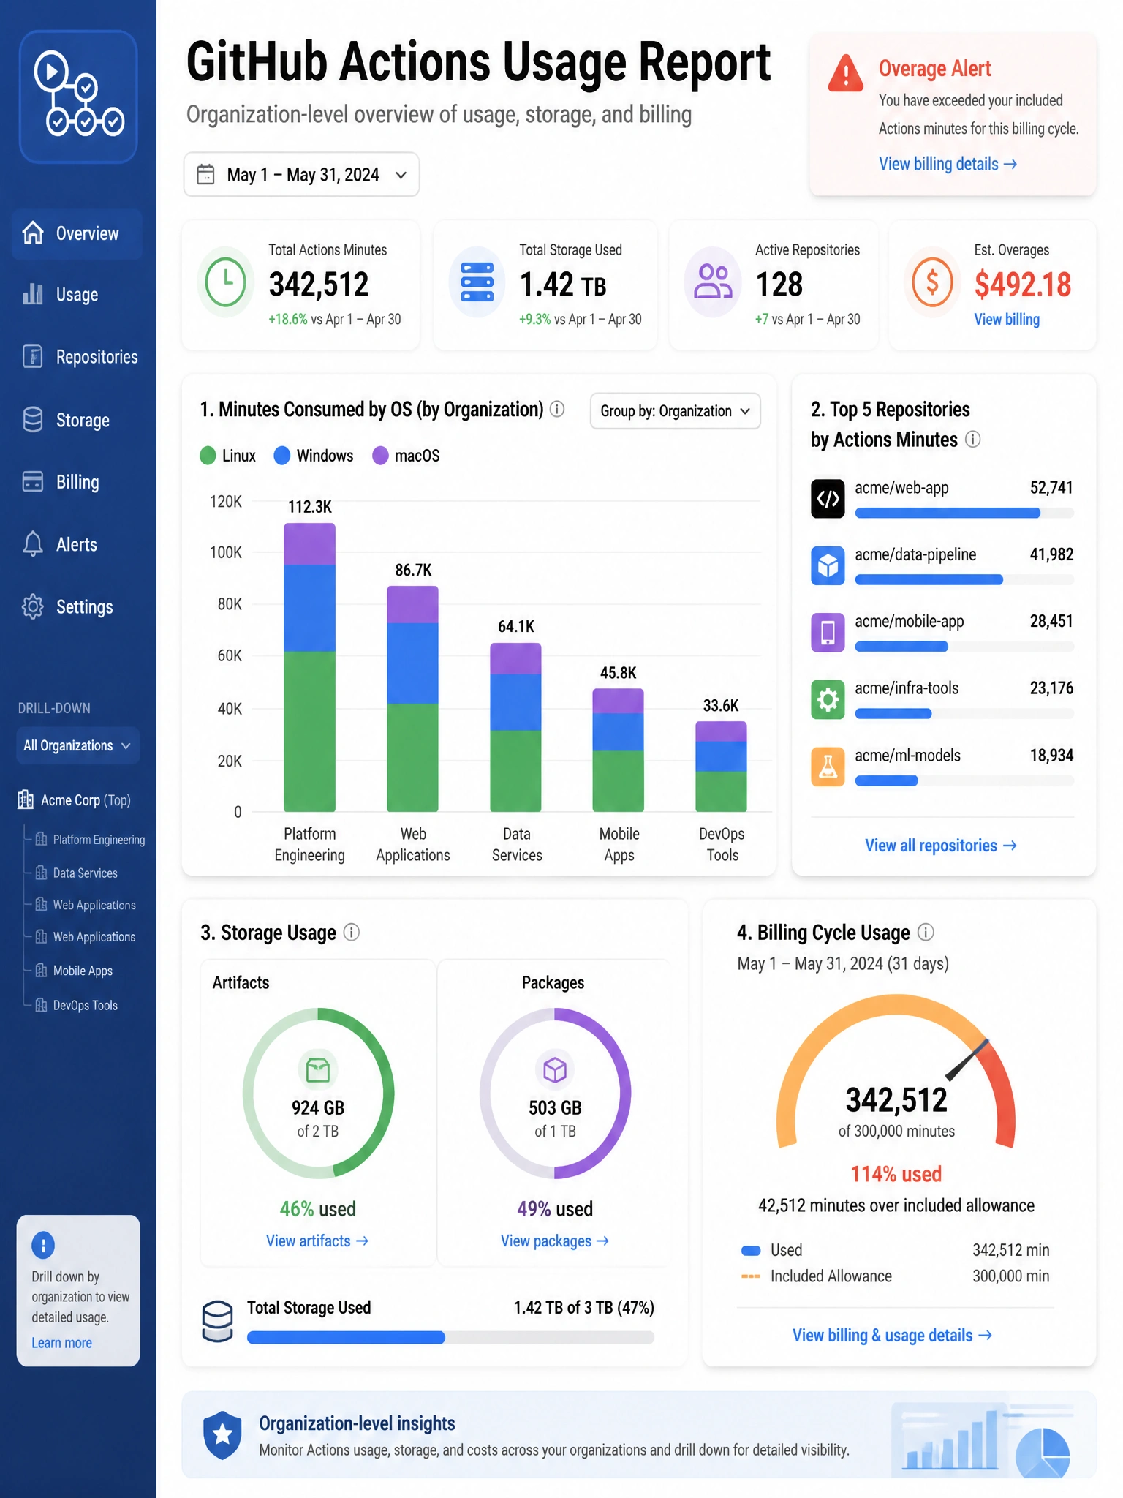Image resolution: width=1123 pixels, height=1498 pixels.
Task: Click the acme/web-app minutes progress bar
Action: [964, 513]
